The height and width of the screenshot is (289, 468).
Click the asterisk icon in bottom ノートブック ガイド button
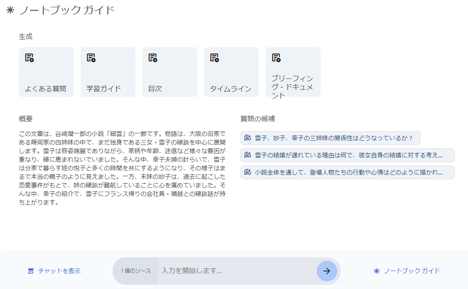coord(377,271)
